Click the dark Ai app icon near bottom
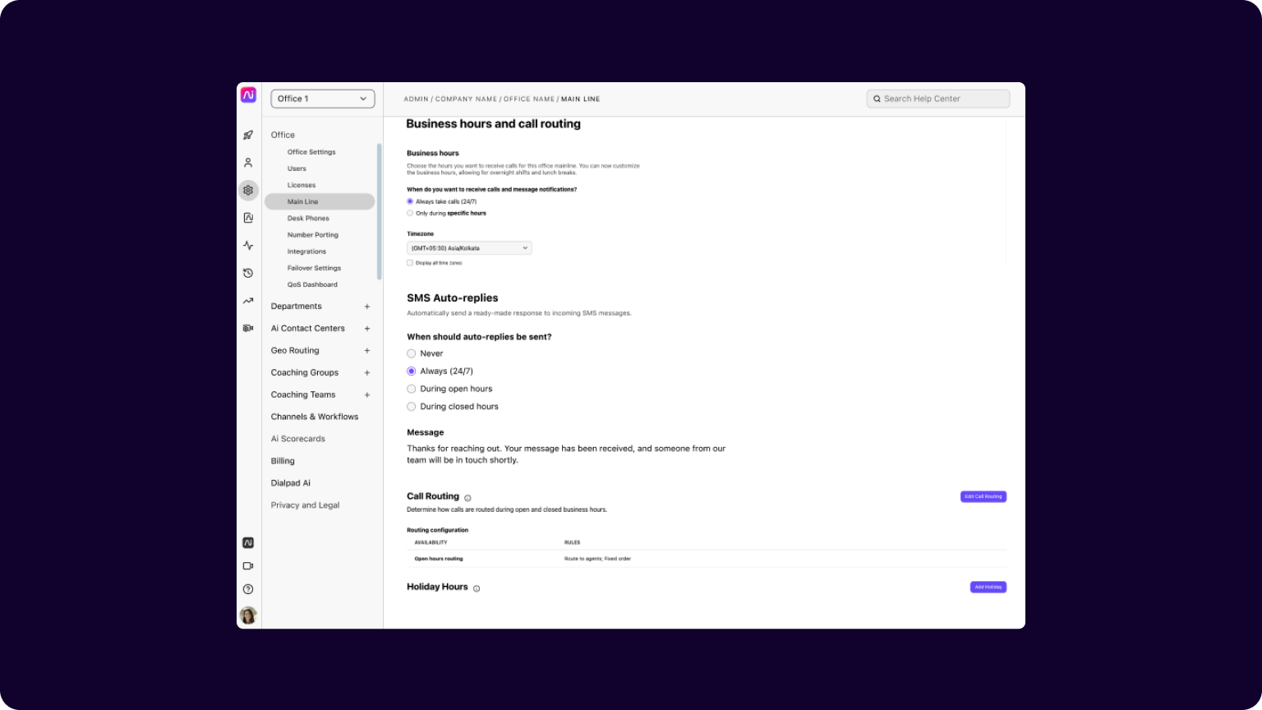1262x710 pixels. pyautogui.click(x=248, y=543)
